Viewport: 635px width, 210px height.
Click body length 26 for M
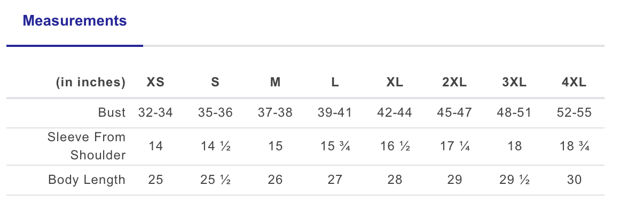coord(275,180)
